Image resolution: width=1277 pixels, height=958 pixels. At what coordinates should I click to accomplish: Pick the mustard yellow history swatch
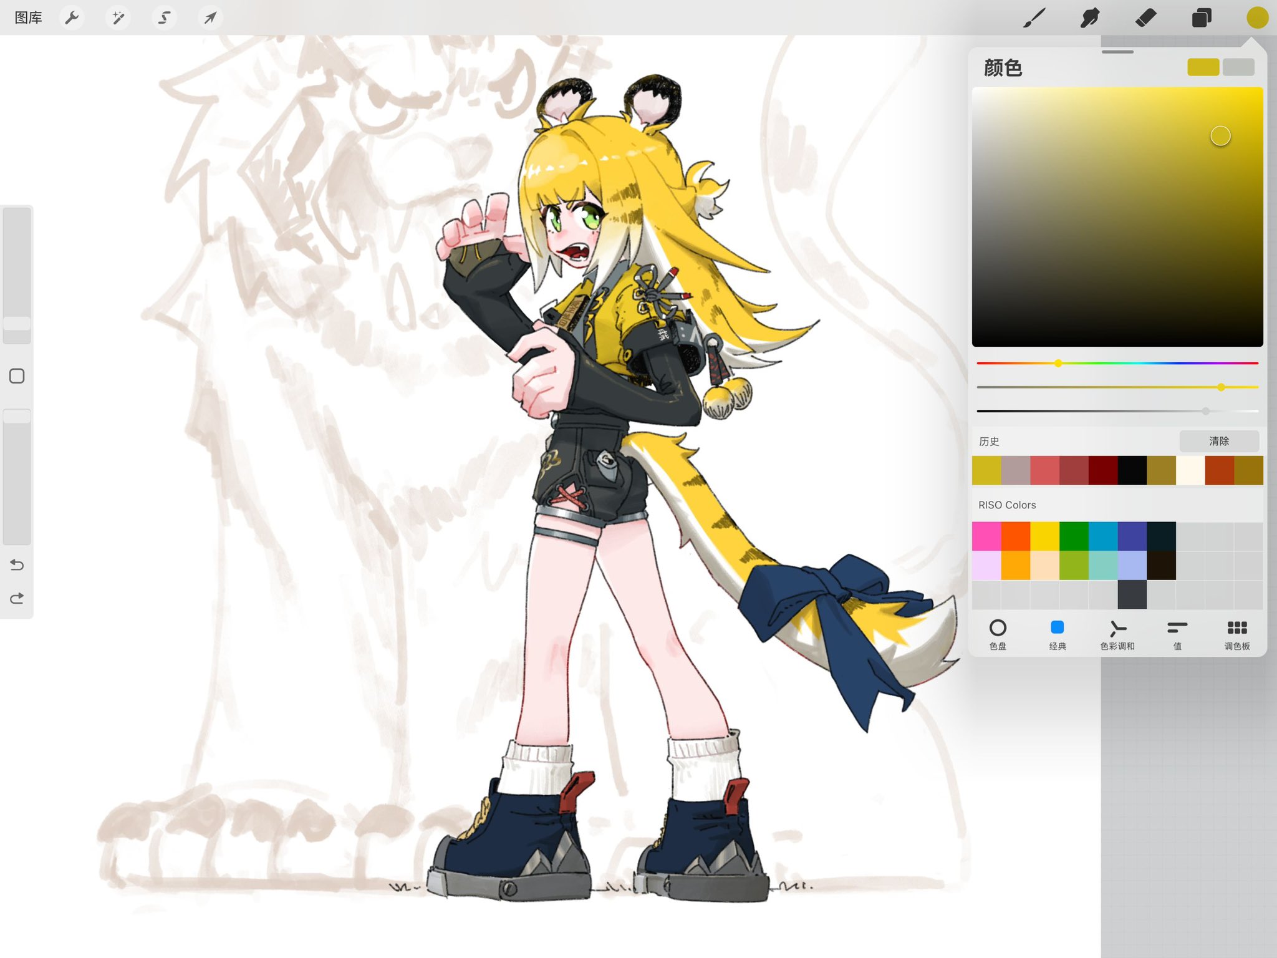(x=986, y=470)
